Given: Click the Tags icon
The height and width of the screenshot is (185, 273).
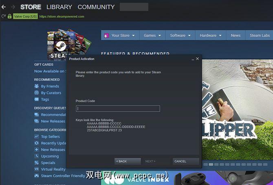Looking at the screenshot, I should pos(37,99).
